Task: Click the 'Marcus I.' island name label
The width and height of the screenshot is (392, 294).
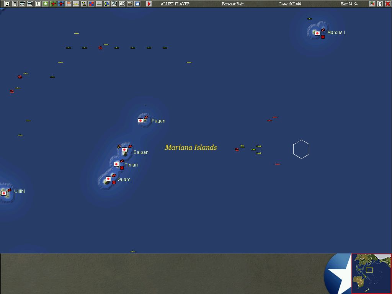Action: pyautogui.click(x=336, y=33)
